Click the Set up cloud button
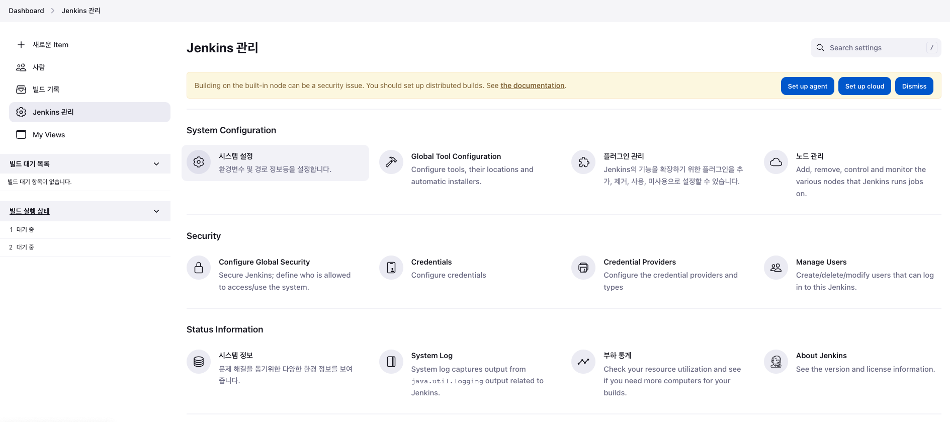 click(x=865, y=86)
